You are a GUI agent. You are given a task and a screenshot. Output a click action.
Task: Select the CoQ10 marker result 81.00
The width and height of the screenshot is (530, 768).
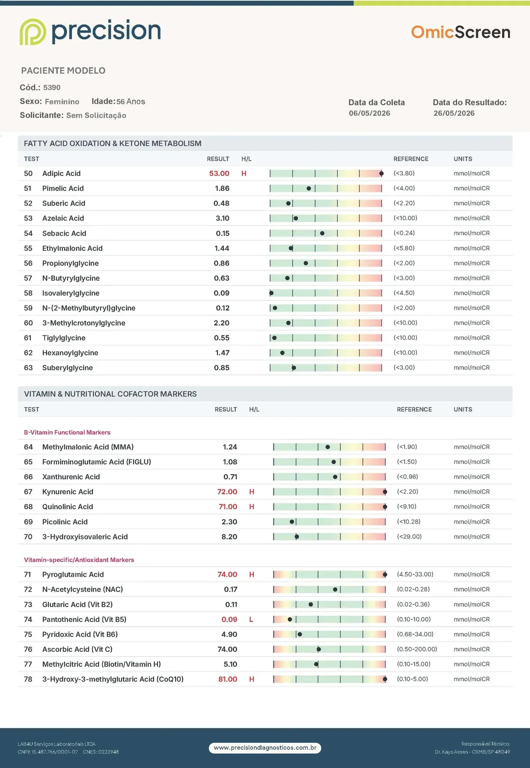(227, 679)
